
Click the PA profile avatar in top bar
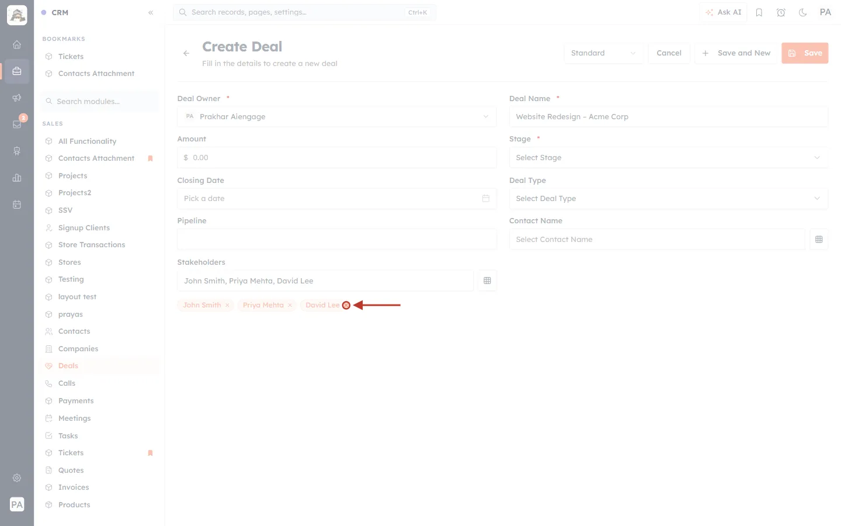[x=825, y=12]
